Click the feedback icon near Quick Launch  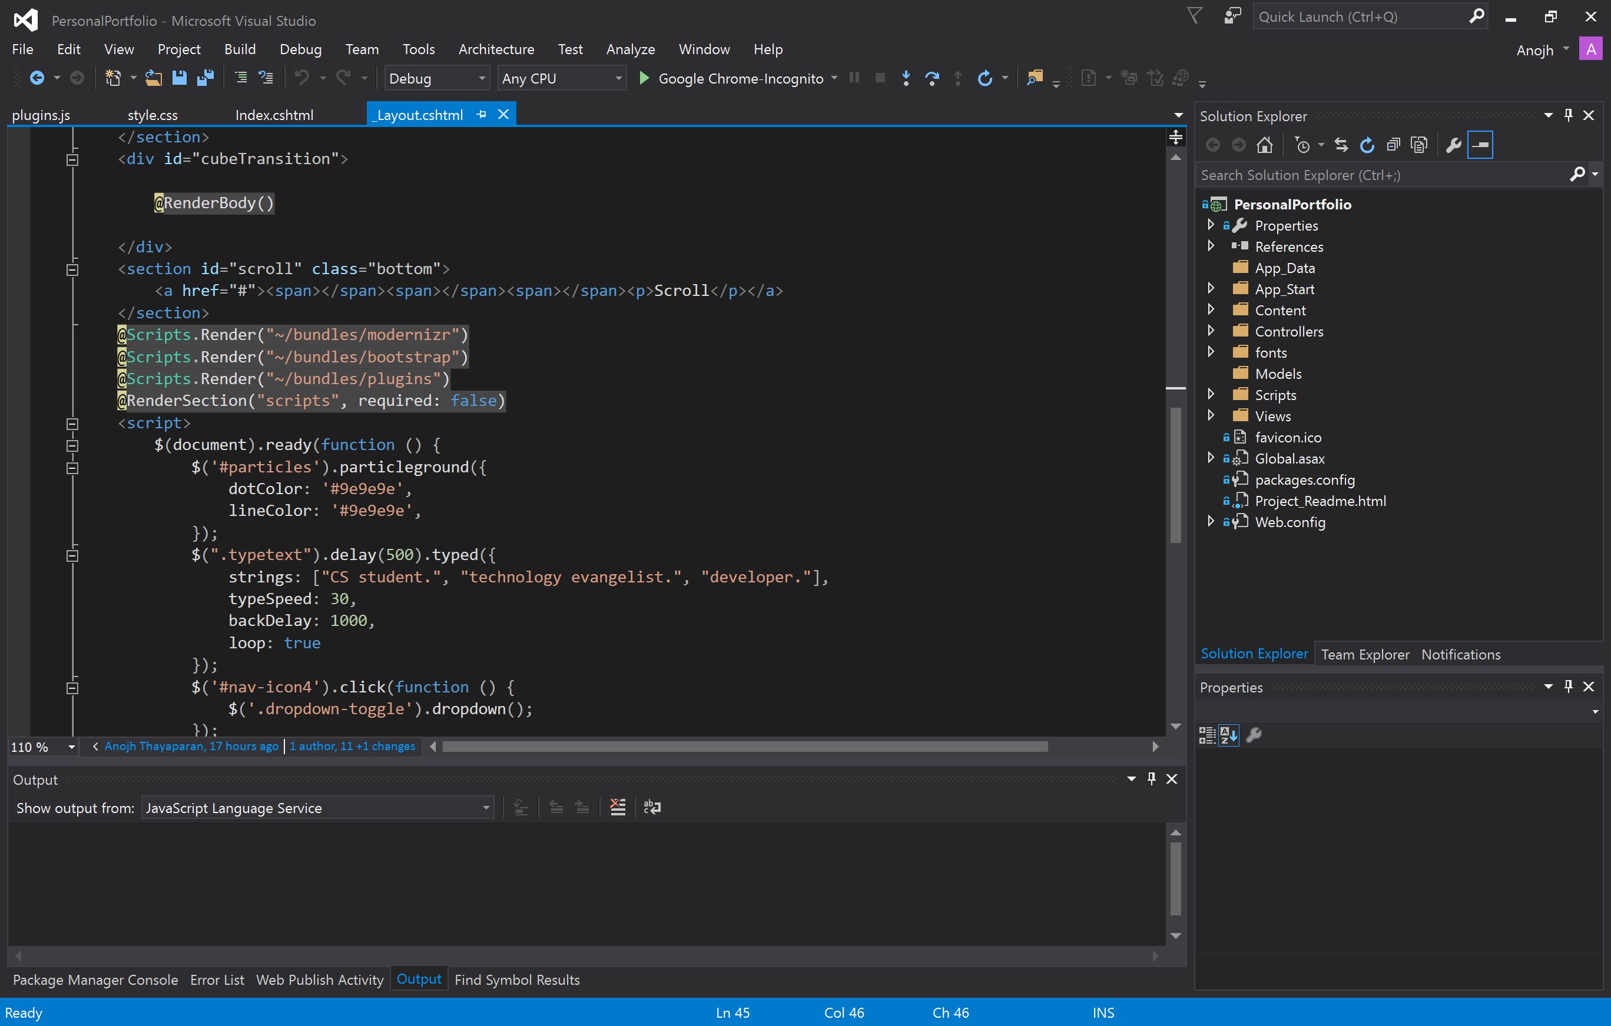pos(1232,16)
